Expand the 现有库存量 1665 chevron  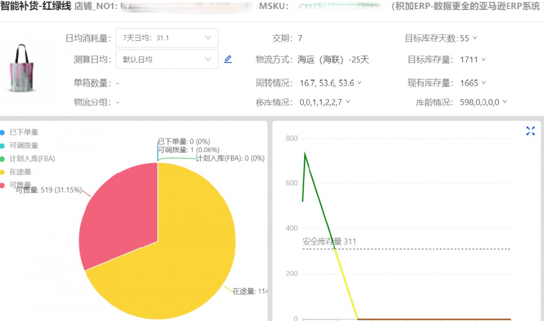(x=484, y=83)
